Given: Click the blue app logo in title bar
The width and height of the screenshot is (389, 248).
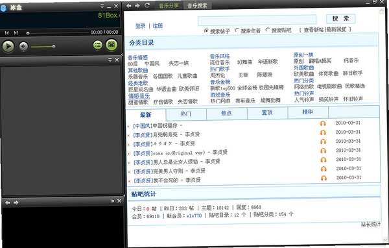Looking at the screenshot, I should (x=3, y=8).
